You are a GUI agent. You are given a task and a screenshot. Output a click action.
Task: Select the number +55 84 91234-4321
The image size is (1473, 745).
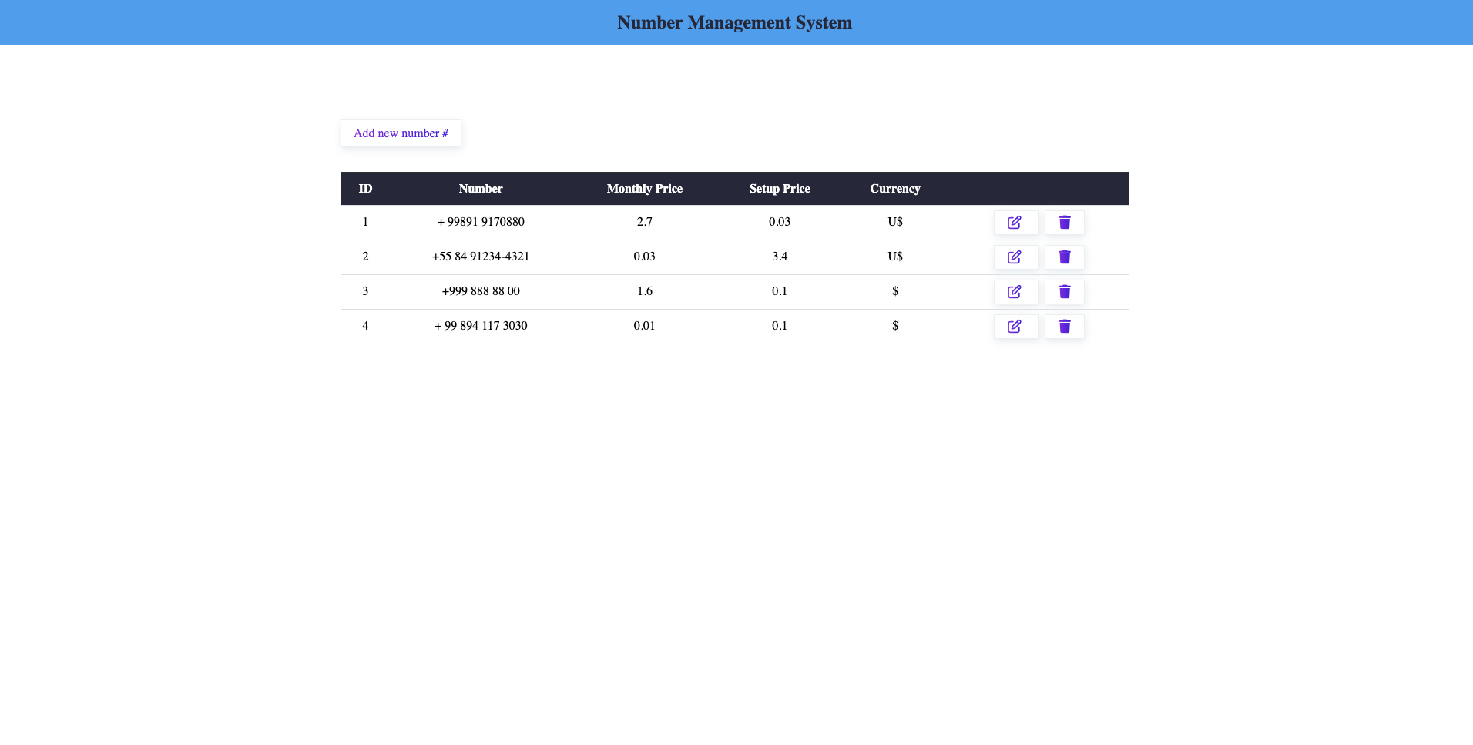(x=481, y=257)
